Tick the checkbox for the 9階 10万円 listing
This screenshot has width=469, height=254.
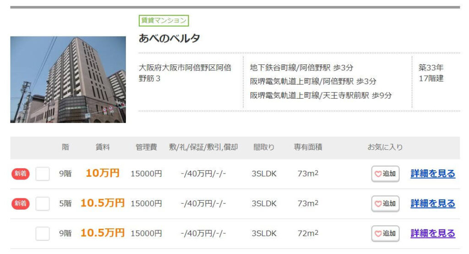[x=43, y=174]
